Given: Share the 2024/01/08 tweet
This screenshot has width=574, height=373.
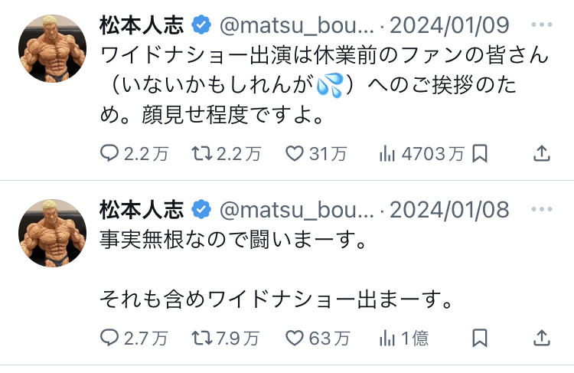Looking at the screenshot, I should (x=540, y=337).
